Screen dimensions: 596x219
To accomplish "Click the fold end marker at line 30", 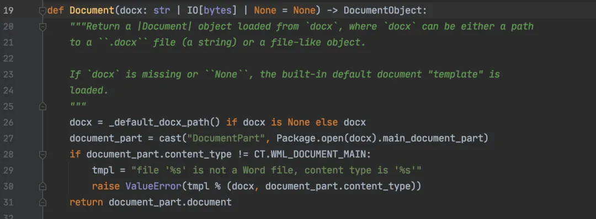I will click(x=42, y=186).
